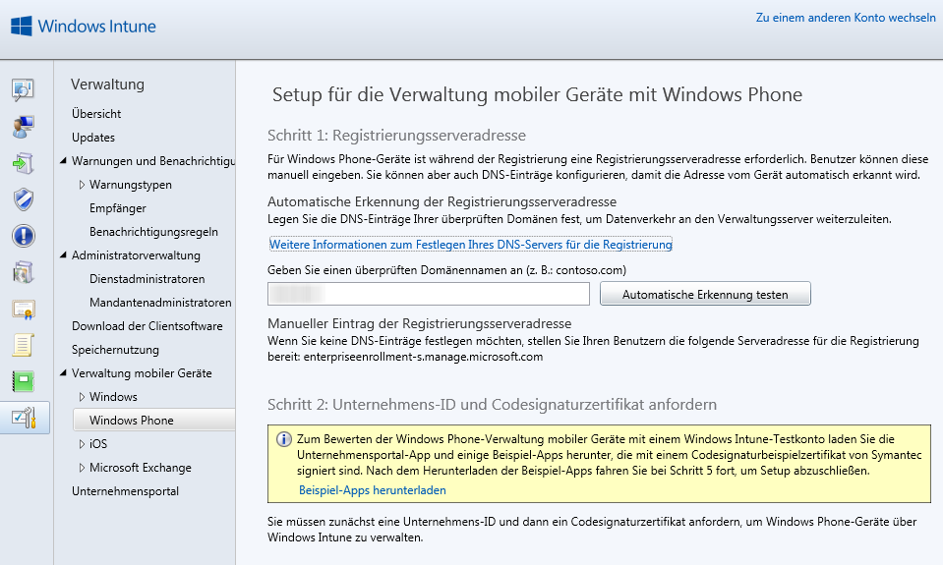This screenshot has height=565, width=943.
Task: Collapse Verwaltung mobiler Geräte node
Action: coord(63,372)
